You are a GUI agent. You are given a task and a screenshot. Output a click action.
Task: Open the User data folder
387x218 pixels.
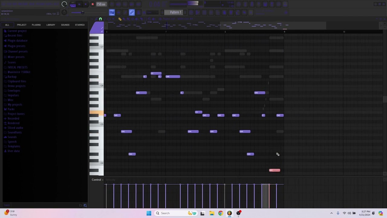click(14, 151)
